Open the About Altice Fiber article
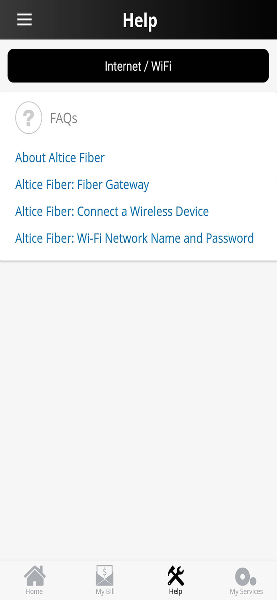The width and height of the screenshot is (277, 600). [60, 158]
